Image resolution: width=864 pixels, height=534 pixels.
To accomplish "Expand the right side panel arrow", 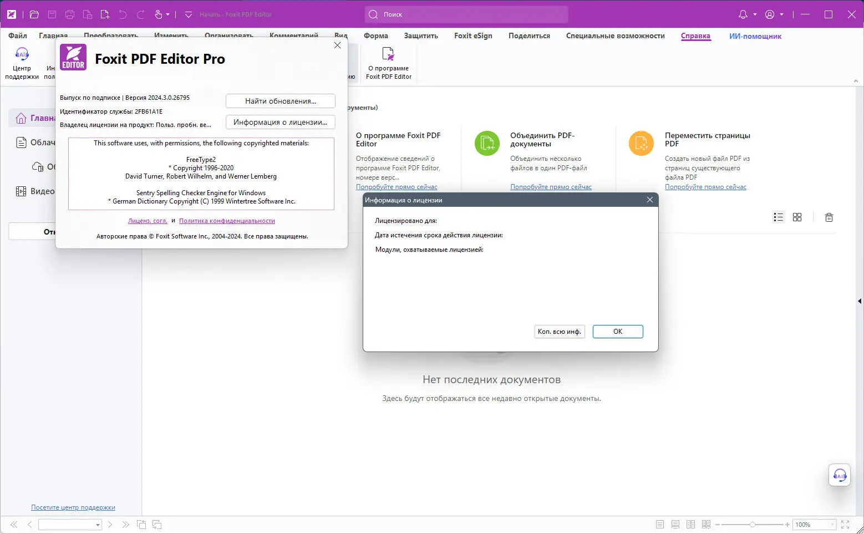I will click(x=860, y=301).
